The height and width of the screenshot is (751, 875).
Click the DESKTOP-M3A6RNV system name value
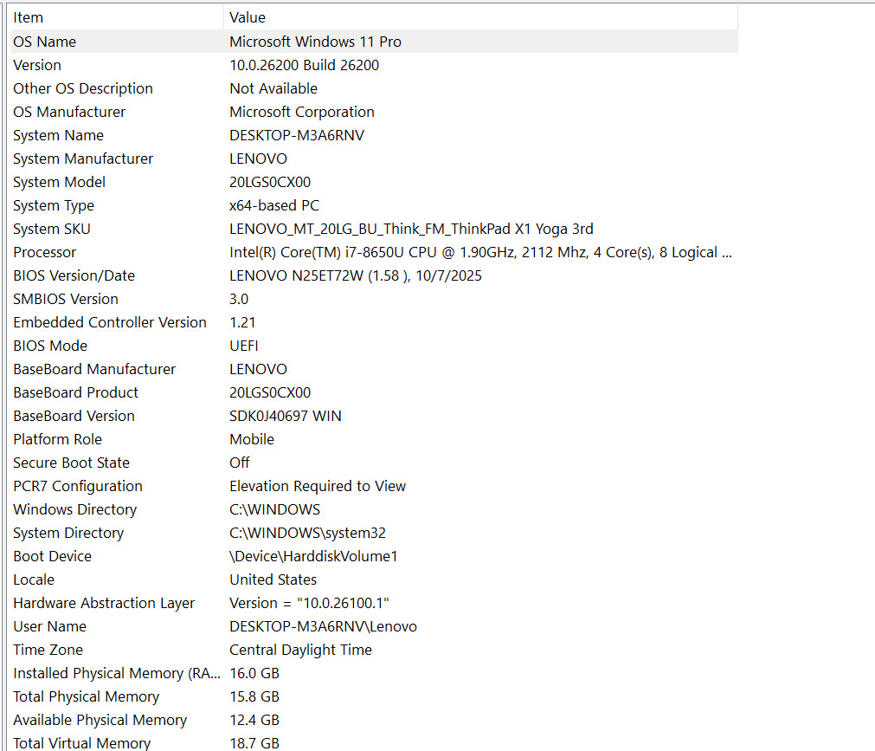pos(297,136)
